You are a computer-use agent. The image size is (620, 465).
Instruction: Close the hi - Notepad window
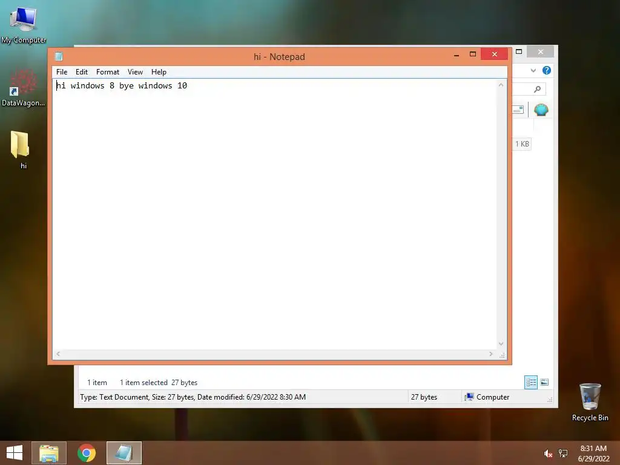(x=494, y=54)
